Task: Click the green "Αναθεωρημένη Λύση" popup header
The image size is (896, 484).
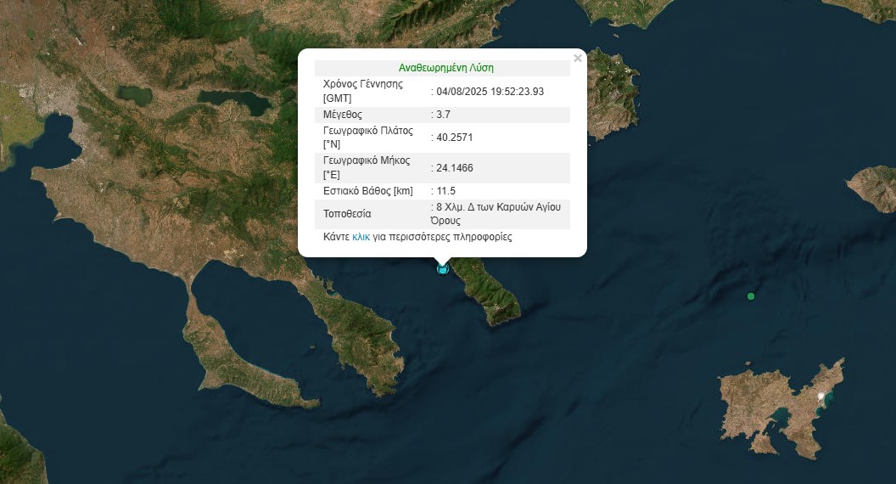Action: [445, 68]
